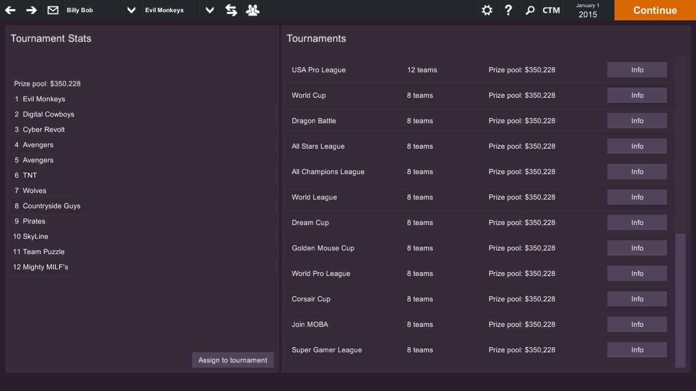The height and width of the screenshot is (391, 696).
Task: Open the search magnifier
Action: click(x=530, y=10)
